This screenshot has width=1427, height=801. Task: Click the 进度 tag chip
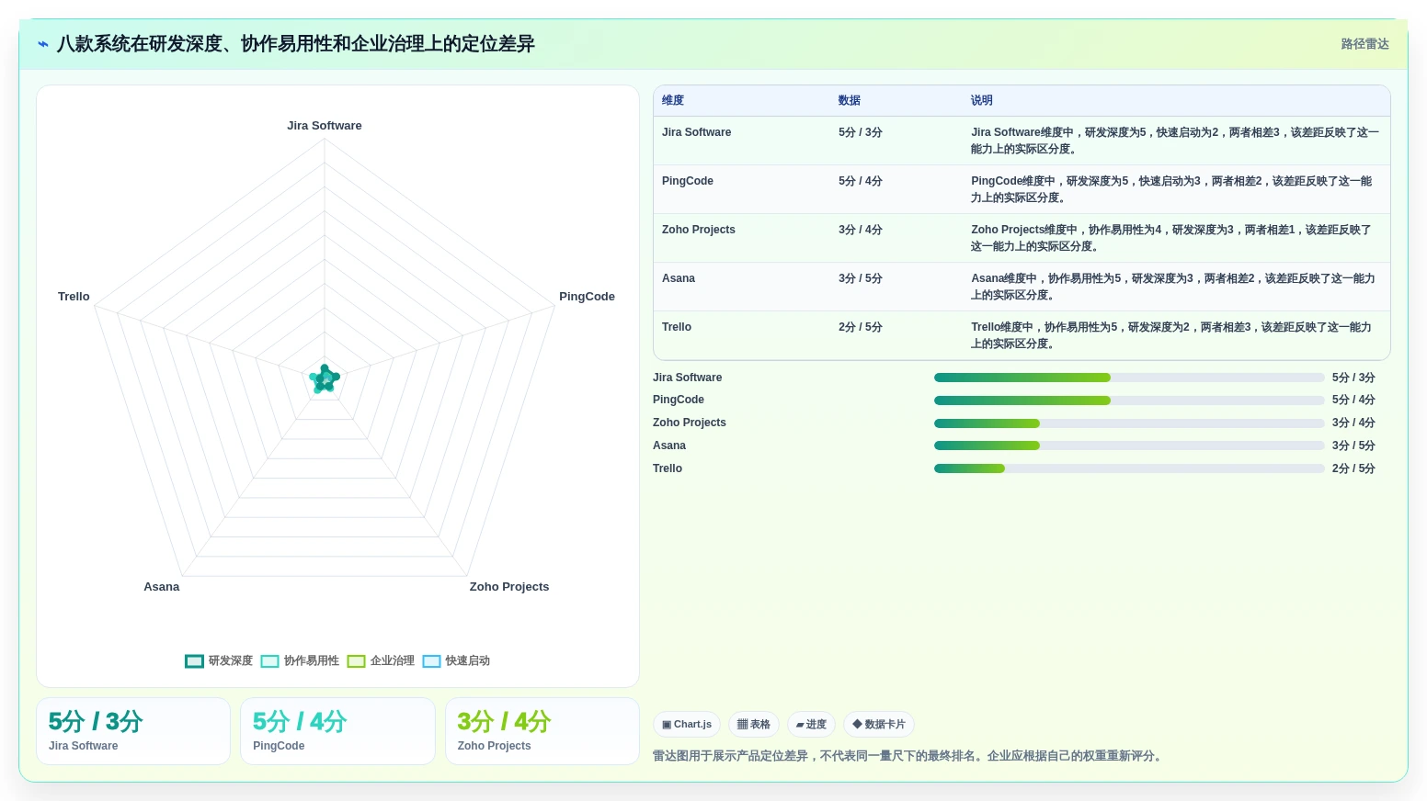pos(811,725)
